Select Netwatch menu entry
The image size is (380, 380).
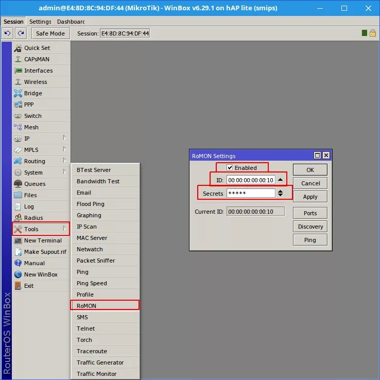pos(106,249)
